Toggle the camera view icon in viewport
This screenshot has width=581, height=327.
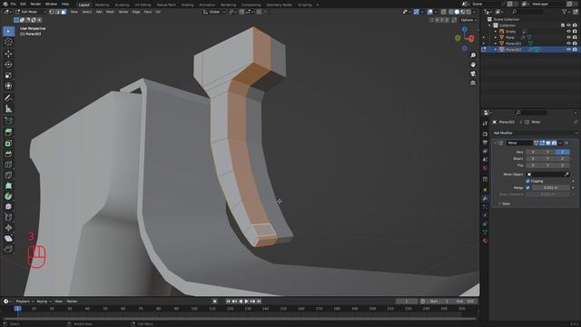coord(473,74)
